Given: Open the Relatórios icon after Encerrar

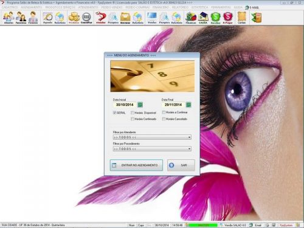Looking at the screenshot, I should tap(138, 18).
